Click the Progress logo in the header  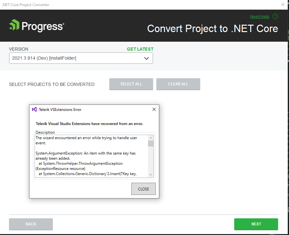pos(37,26)
